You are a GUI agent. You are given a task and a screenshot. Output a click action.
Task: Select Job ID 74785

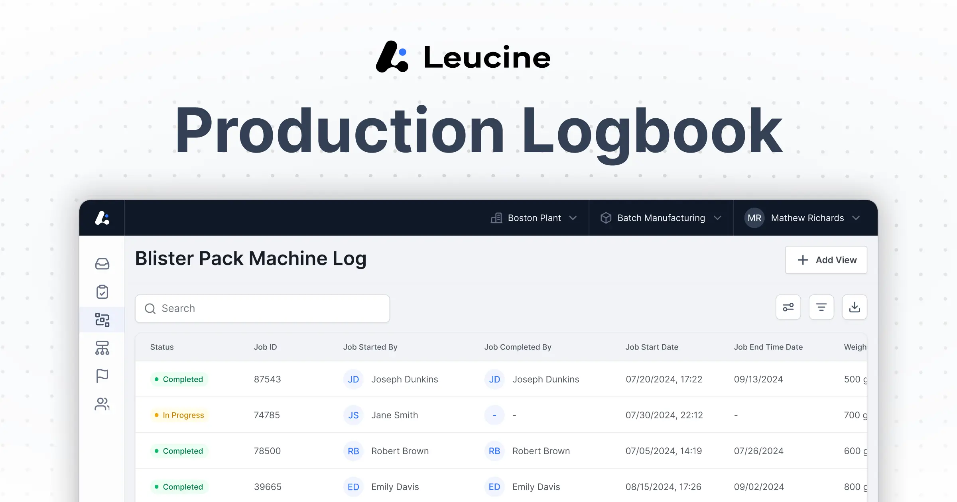tap(267, 415)
